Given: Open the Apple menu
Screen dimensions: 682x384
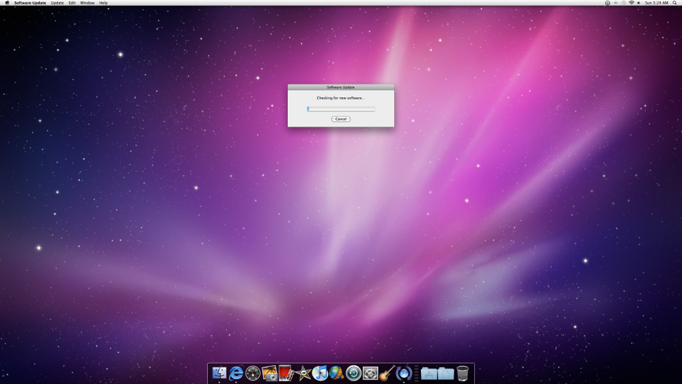Looking at the screenshot, I should coord(7,3).
